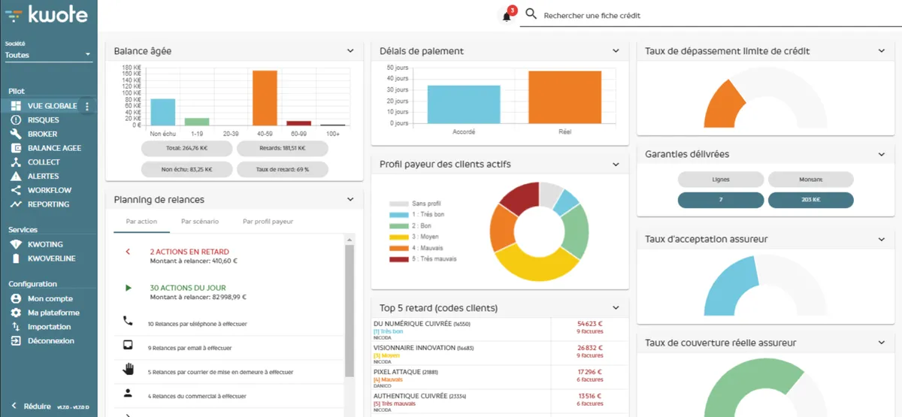This screenshot has height=417, width=902.
Task: Click the 1 : Très bon legend swatch
Action: pos(398,215)
